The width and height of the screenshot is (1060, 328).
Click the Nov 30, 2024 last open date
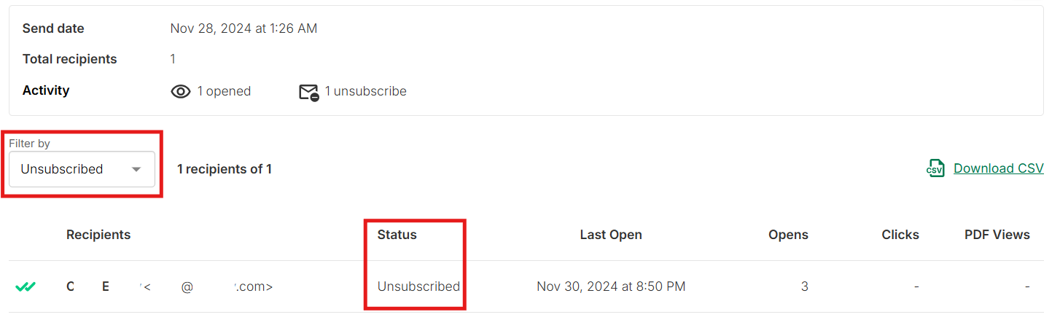(x=611, y=286)
